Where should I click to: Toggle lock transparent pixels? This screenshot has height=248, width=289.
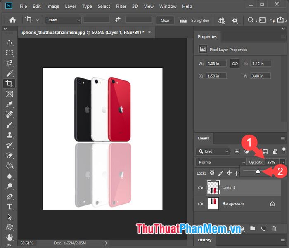click(x=212, y=173)
